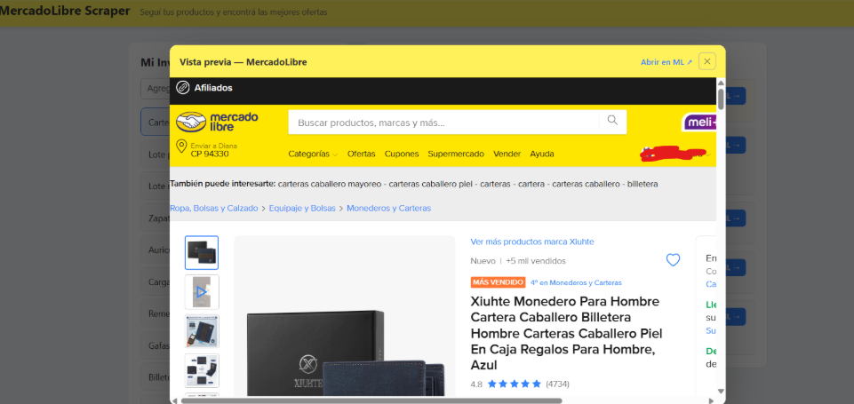Click the preview vertical scrollbar thumb
This screenshot has width=854, height=404.
tap(721, 99)
